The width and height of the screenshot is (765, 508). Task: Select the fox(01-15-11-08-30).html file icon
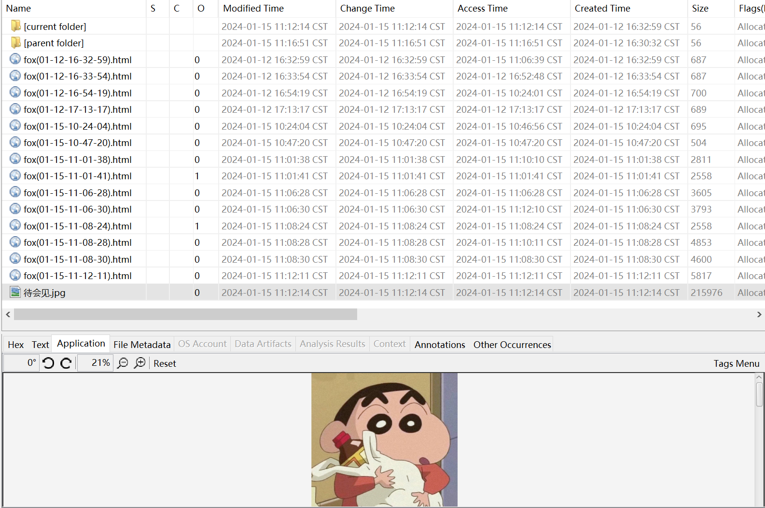pyautogui.click(x=15, y=259)
